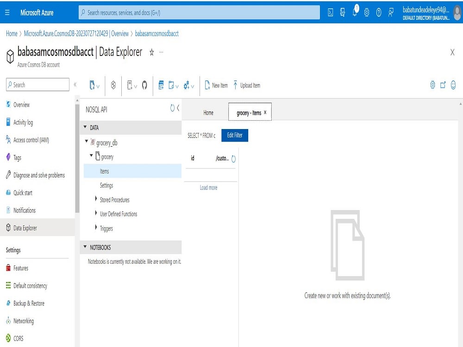The width and height of the screenshot is (463, 347).
Task: Refresh the items grid list
Action: (233, 159)
